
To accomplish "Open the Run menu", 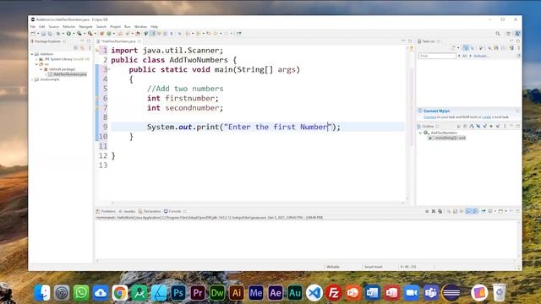I will pos(128,26).
